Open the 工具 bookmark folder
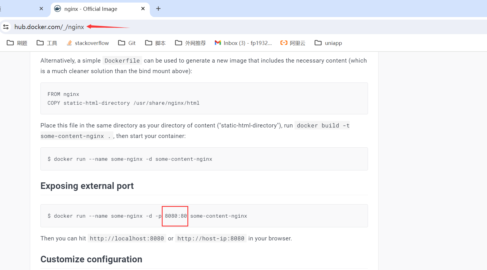 click(47, 43)
